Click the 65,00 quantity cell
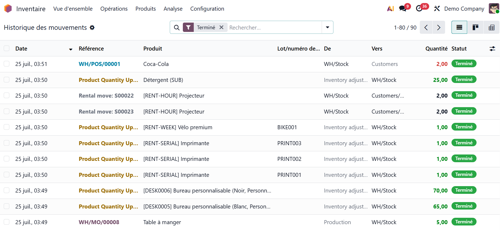500x230 pixels. click(x=440, y=207)
